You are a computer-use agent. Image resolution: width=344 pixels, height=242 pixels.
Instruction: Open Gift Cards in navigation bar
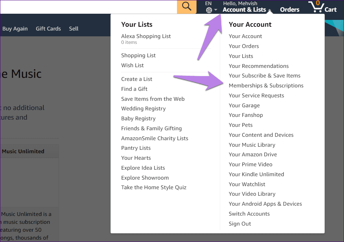(48, 29)
